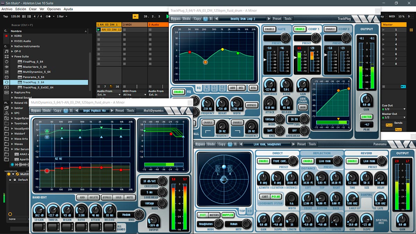Click the red EQ band node in TrackPlug
Screen dimensions: 416x234
190,52
